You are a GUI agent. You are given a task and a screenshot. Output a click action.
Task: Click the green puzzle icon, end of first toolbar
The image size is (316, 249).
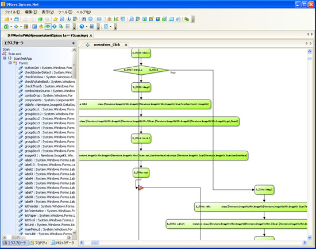(x=187, y=19)
